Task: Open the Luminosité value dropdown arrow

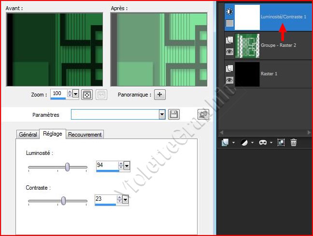Action: [127, 166]
